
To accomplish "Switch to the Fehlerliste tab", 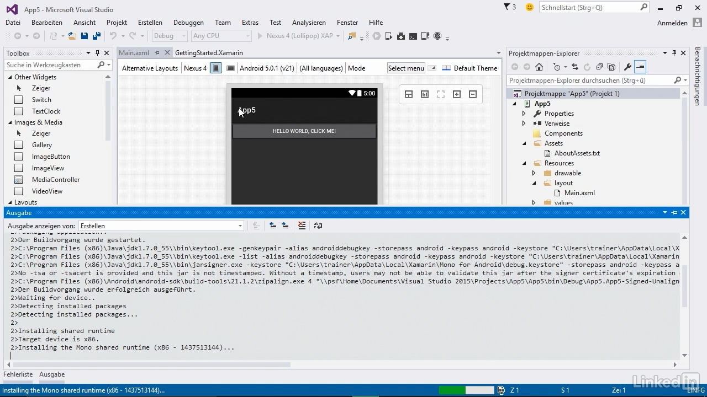I will click(x=18, y=374).
